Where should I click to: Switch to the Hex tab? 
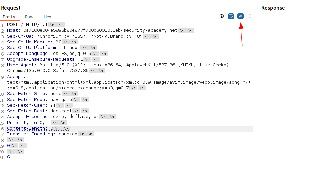(47, 17)
